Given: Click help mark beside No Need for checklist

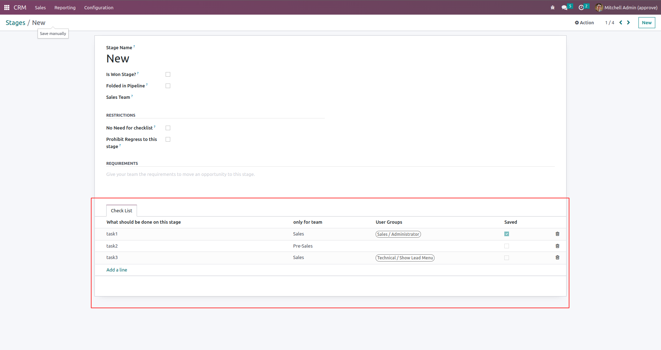Looking at the screenshot, I should (x=155, y=127).
